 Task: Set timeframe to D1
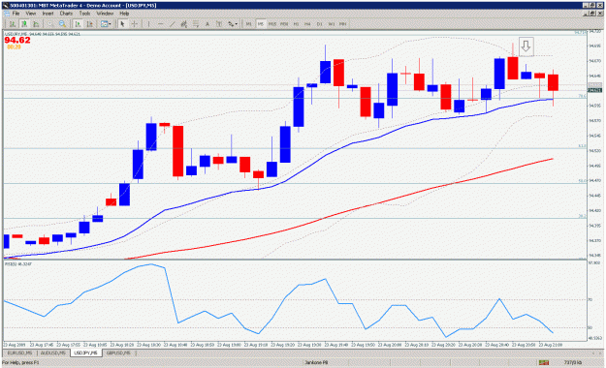(x=320, y=24)
